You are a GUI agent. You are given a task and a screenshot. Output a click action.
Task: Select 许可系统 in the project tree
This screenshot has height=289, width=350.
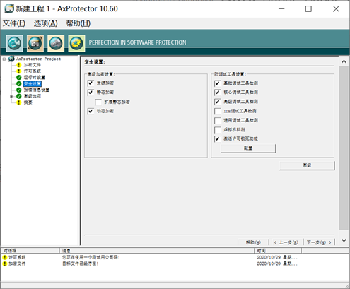[33, 71]
